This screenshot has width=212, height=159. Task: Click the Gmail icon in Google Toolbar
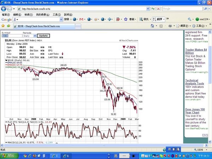[x=81, y=19]
